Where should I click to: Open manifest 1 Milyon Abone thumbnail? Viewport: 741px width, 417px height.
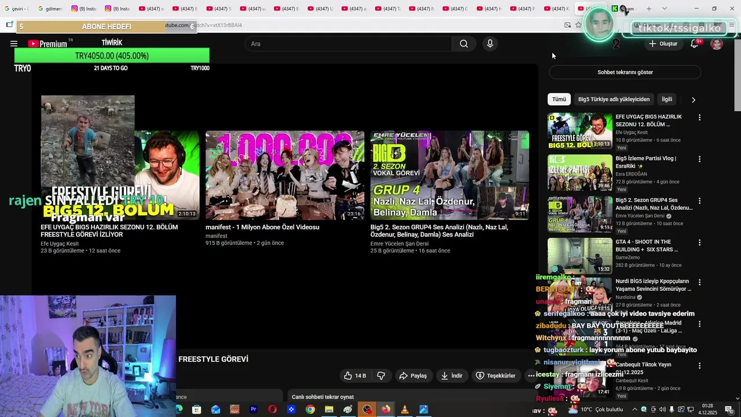pyautogui.click(x=285, y=175)
